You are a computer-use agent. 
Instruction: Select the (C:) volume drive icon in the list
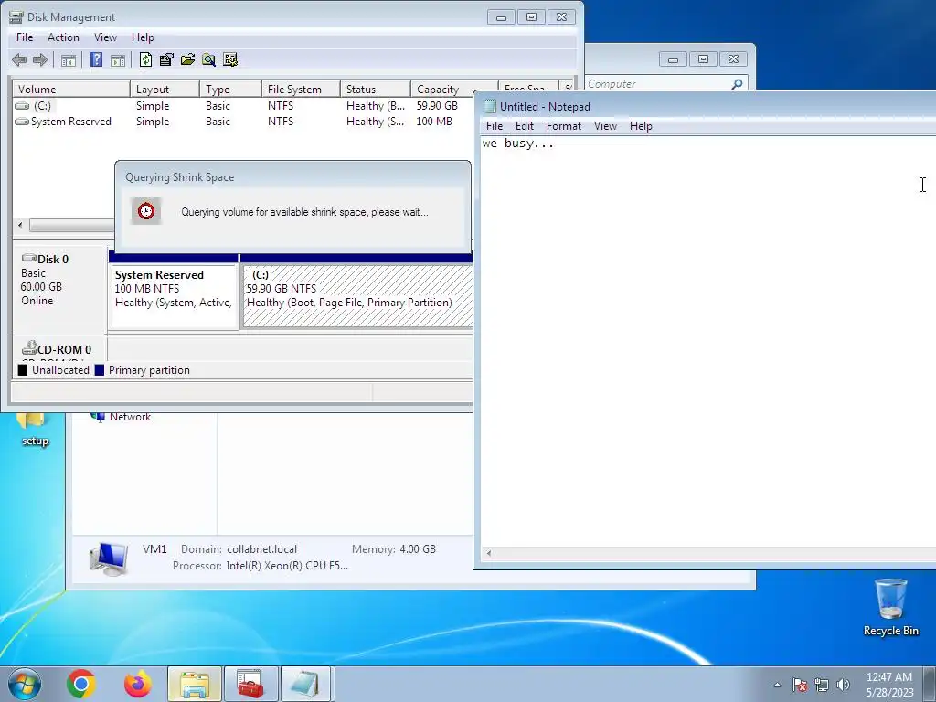coord(22,106)
